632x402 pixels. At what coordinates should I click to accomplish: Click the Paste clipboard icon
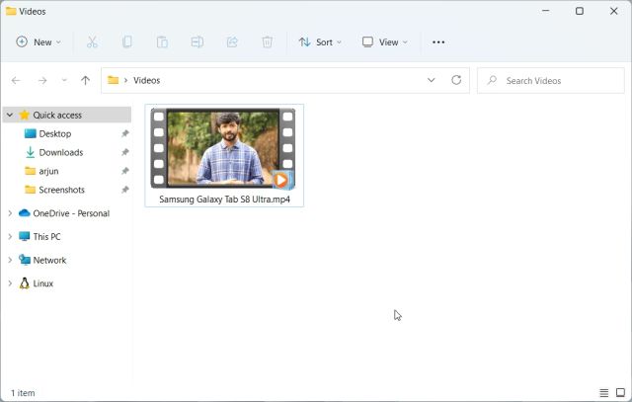click(162, 42)
